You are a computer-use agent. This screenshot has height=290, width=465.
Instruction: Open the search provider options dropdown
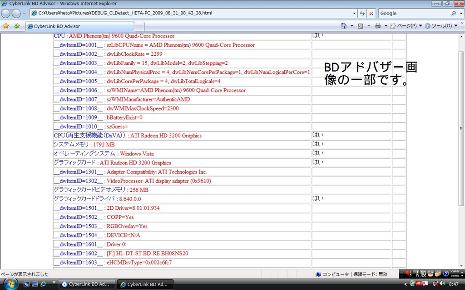click(461, 13)
